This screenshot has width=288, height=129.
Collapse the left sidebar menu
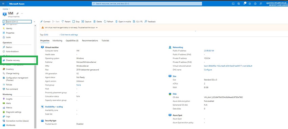click(34, 22)
